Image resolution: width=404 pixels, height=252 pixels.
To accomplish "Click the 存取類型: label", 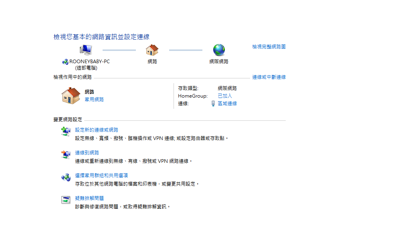I will click(188, 88).
